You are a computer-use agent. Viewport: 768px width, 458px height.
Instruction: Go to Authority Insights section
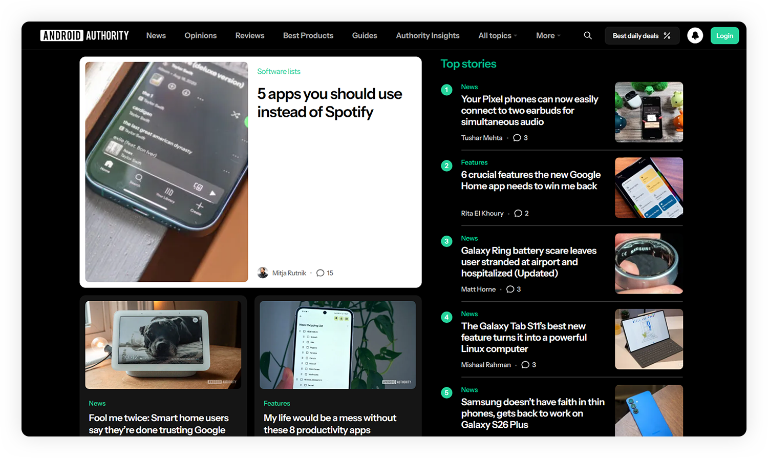(x=428, y=35)
